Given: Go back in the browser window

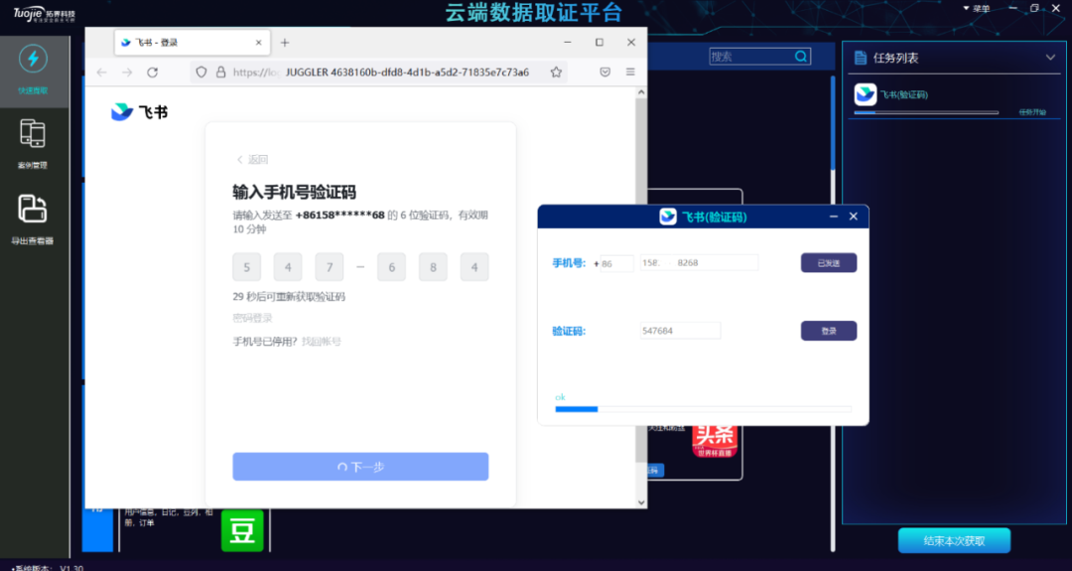Looking at the screenshot, I should click(x=102, y=71).
